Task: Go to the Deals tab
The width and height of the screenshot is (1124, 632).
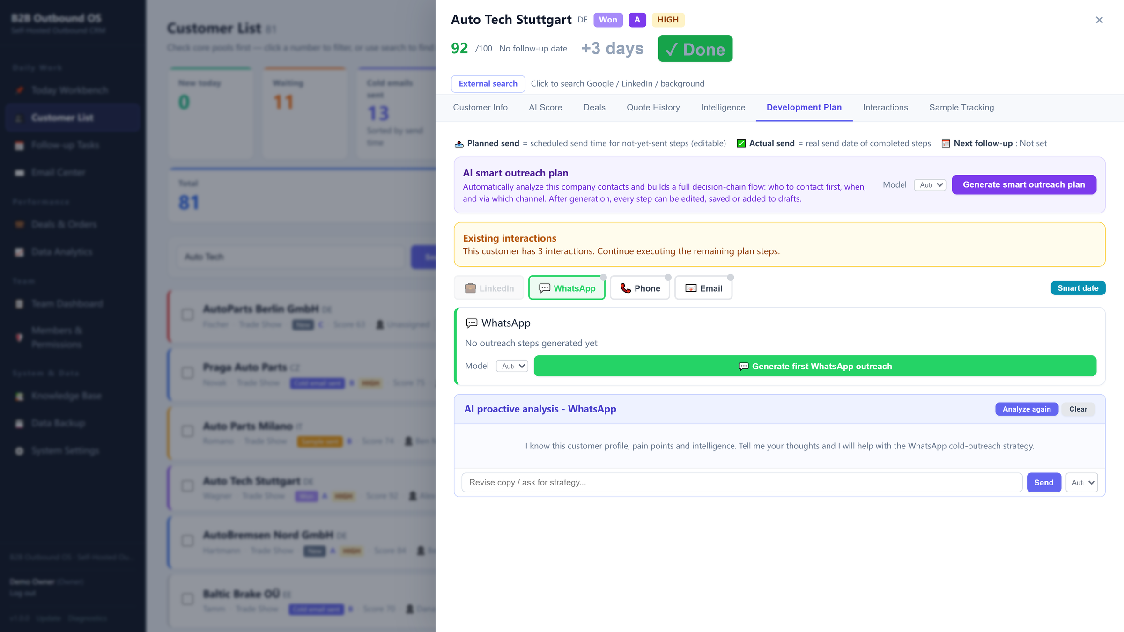Action: coord(594,107)
